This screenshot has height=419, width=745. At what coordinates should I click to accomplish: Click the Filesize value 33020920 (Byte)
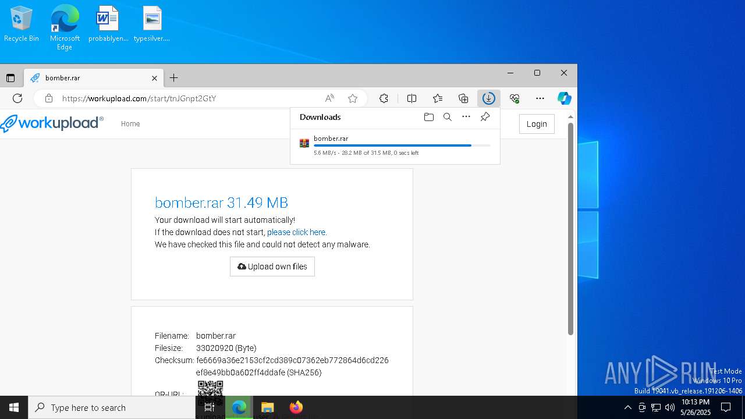coord(226,348)
